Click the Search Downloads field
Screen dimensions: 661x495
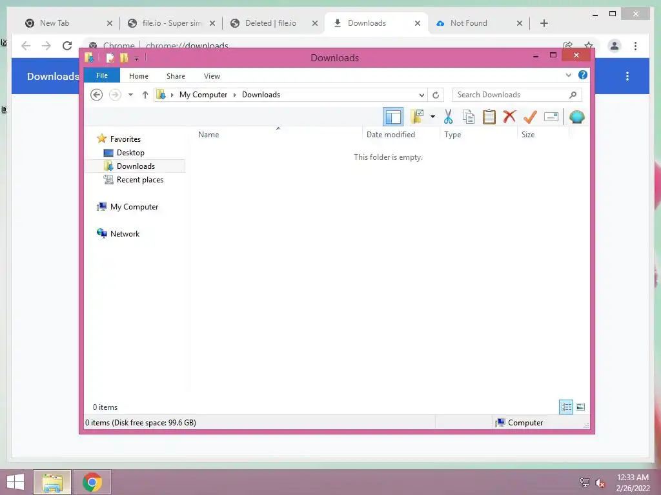coord(517,95)
